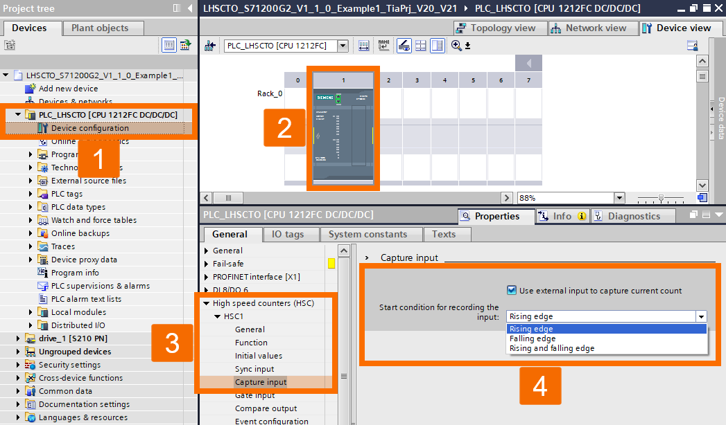Select Compare output under HSC1
Viewport: 726px width, 425px height.
(266, 408)
